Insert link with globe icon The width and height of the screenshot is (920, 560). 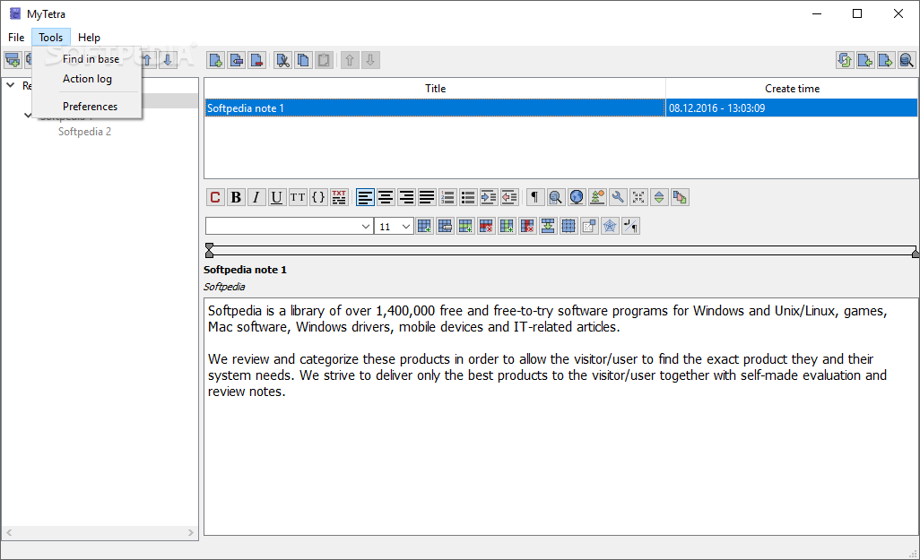coord(577,197)
